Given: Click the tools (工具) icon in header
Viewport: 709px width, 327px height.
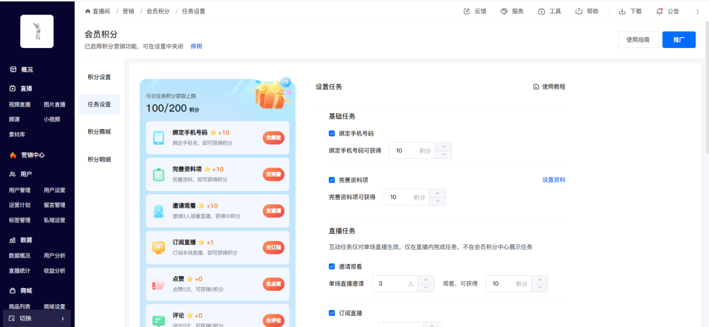Looking at the screenshot, I should click(542, 11).
